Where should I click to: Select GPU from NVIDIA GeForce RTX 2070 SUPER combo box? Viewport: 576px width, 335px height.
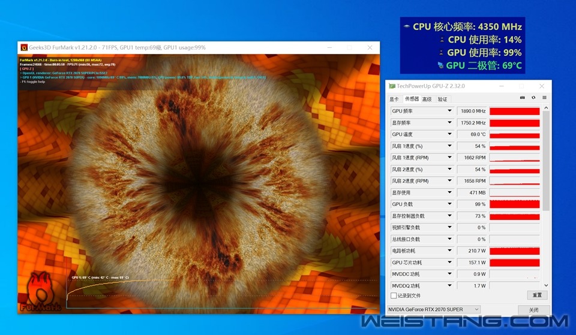point(433,309)
